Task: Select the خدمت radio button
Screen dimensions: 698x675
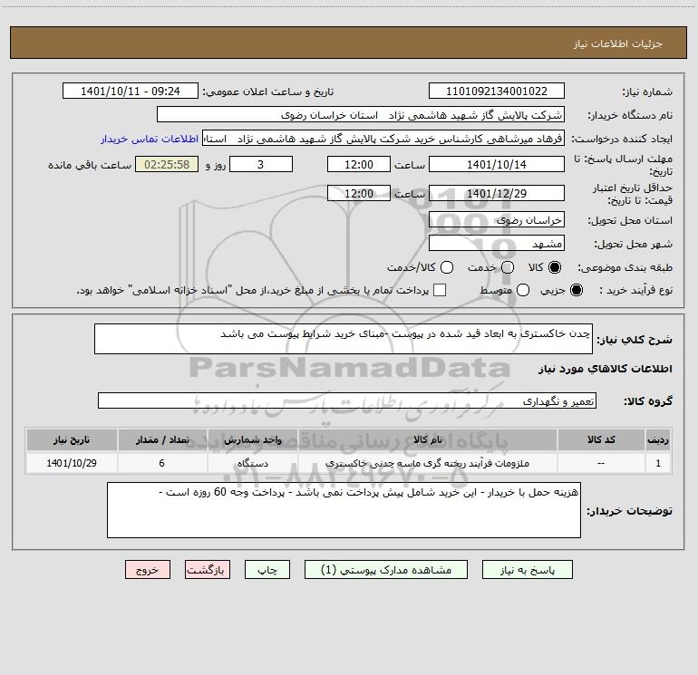Action: click(508, 267)
